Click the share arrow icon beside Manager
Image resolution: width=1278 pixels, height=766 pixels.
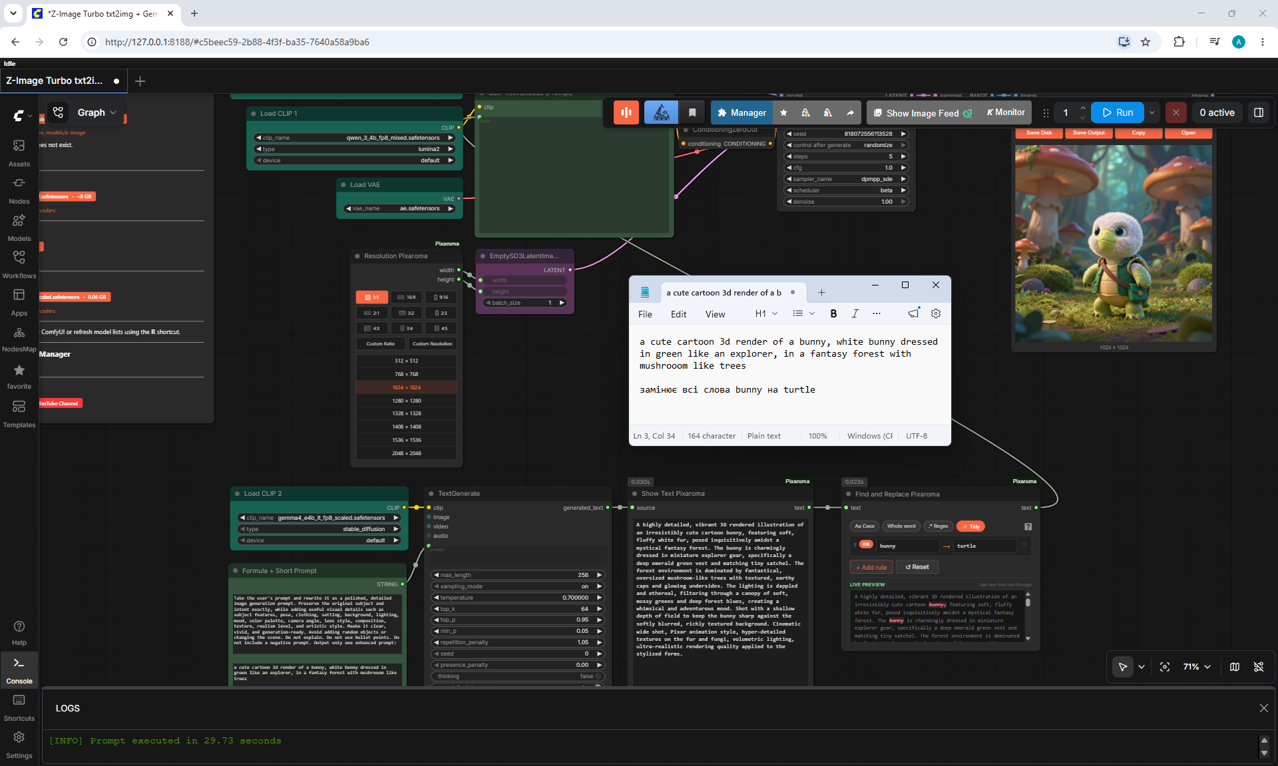point(850,112)
